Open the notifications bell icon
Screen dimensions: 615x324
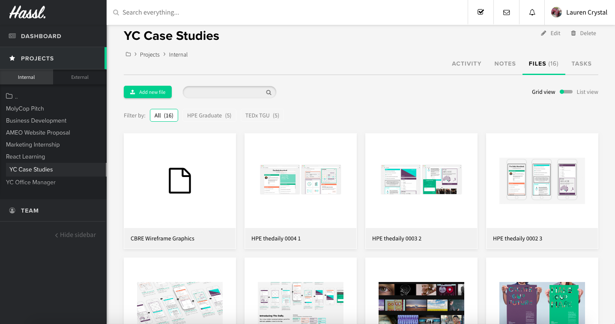click(532, 12)
